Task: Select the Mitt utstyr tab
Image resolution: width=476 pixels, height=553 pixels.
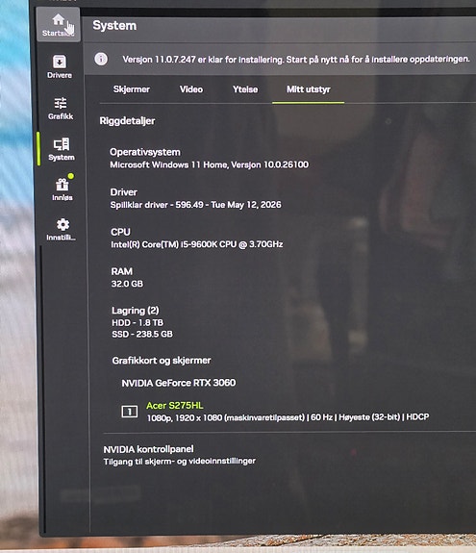Action: coord(308,89)
